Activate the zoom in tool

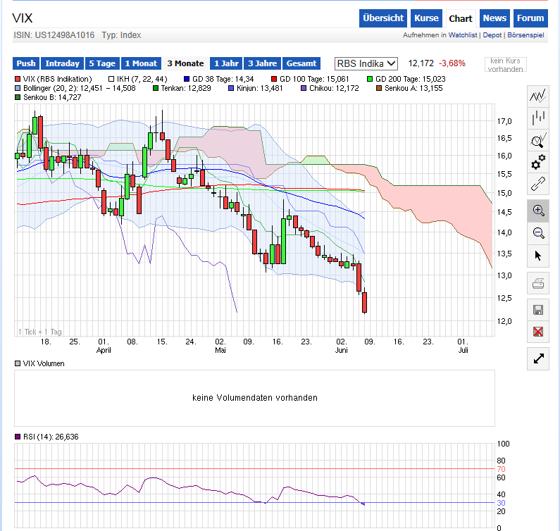point(539,210)
